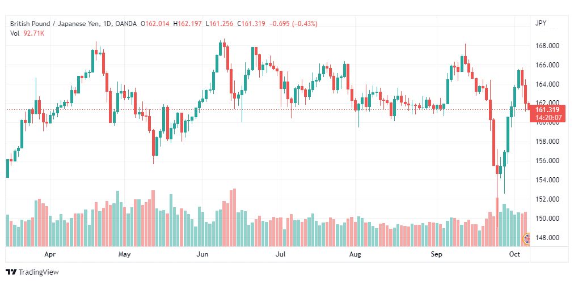Select the Vol 92.71K indicator label
The width and height of the screenshot is (574, 282).
pos(27,33)
